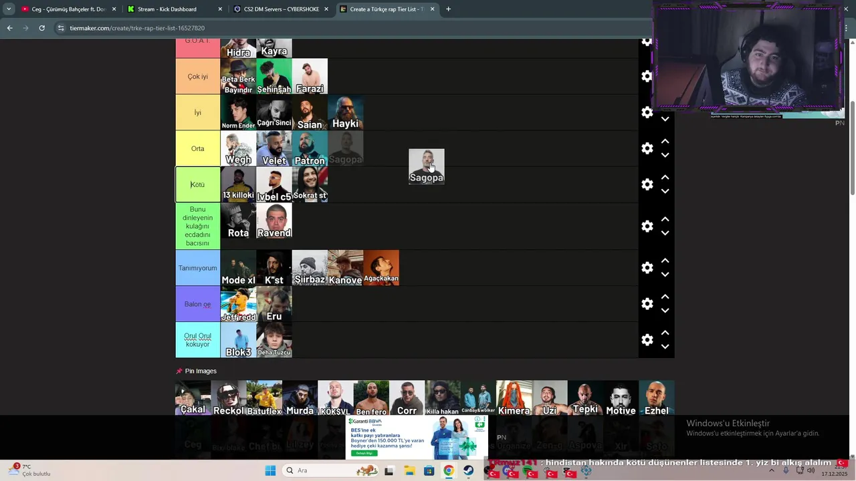The height and width of the screenshot is (481, 856).
Task: Move İyi tier row down
Action: point(665,119)
